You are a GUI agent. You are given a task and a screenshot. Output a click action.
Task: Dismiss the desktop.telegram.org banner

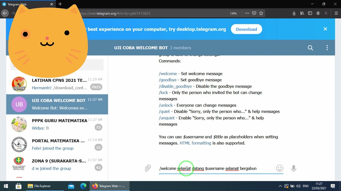click(325, 29)
